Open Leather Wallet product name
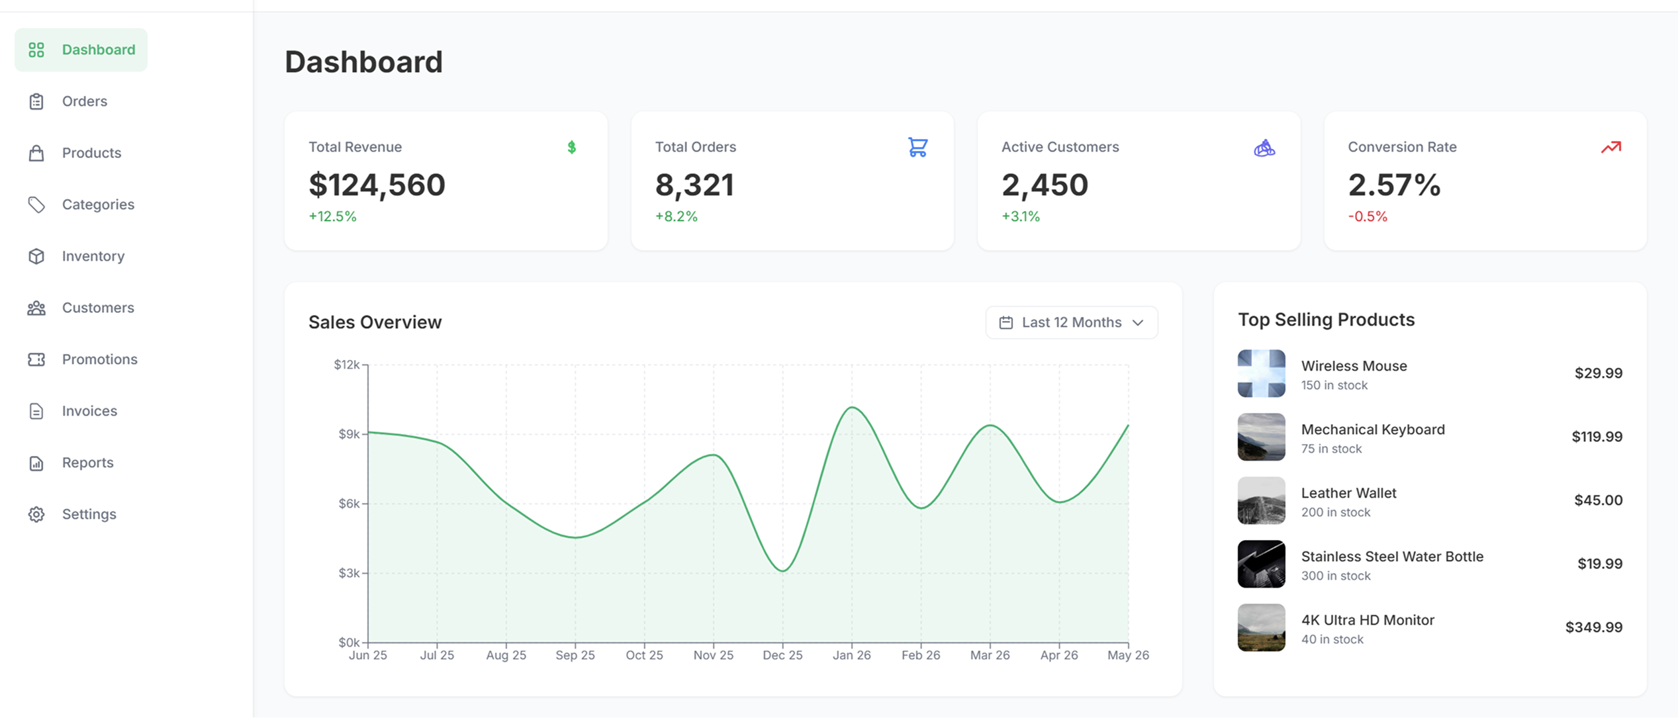This screenshot has height=718, width=1678. [1349, 493]
